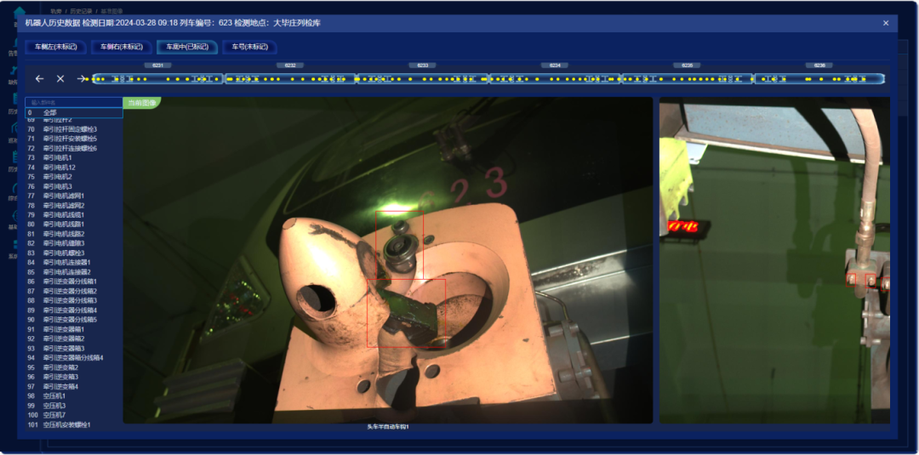Switch to 车侧左(未标记) tab
Screen dimensions: 919x455
coord(56,47)
